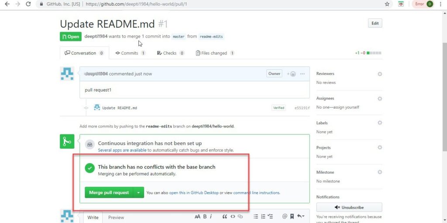Open the Projects gear settings
The image size is (447, 223).
379,148
